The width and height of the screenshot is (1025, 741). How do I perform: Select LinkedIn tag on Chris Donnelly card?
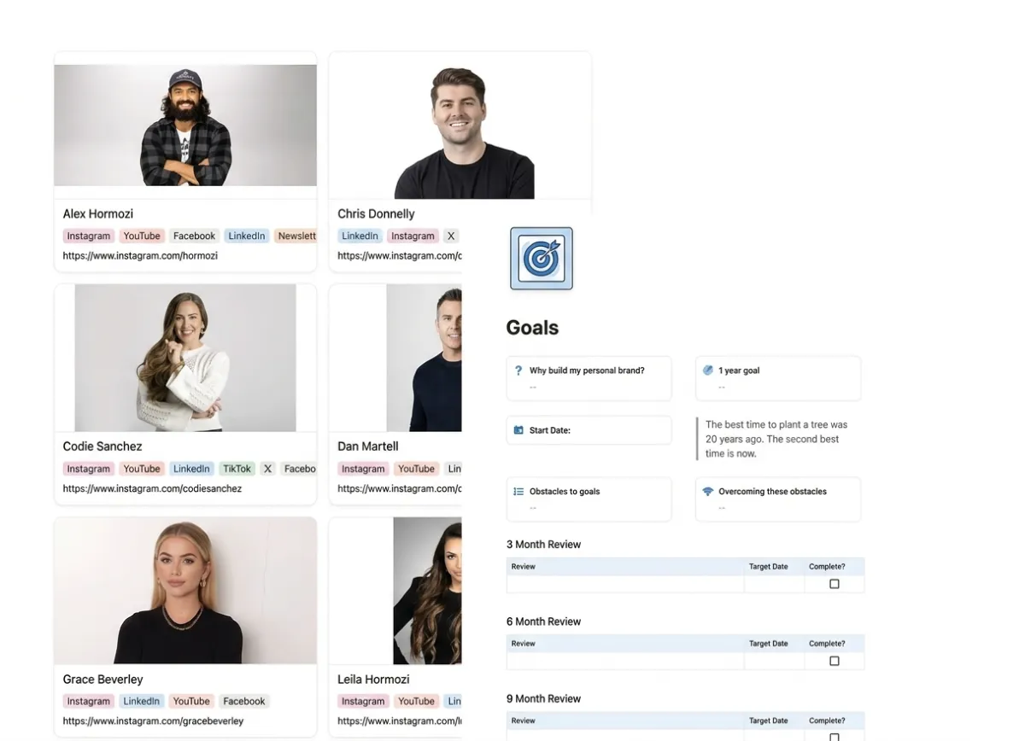coord(360,236)
